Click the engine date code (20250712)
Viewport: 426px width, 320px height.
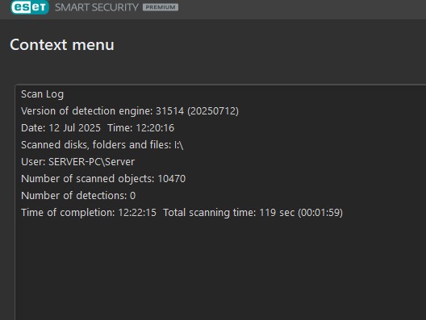[x=213, y=111]
